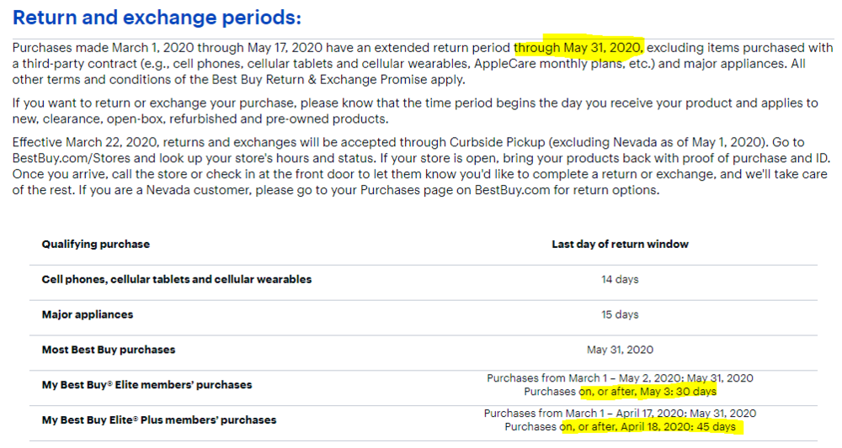Viewport: 842px width, 448px height.
Task: Select the "Major appliances" row label
Action: tap(88, 314)
